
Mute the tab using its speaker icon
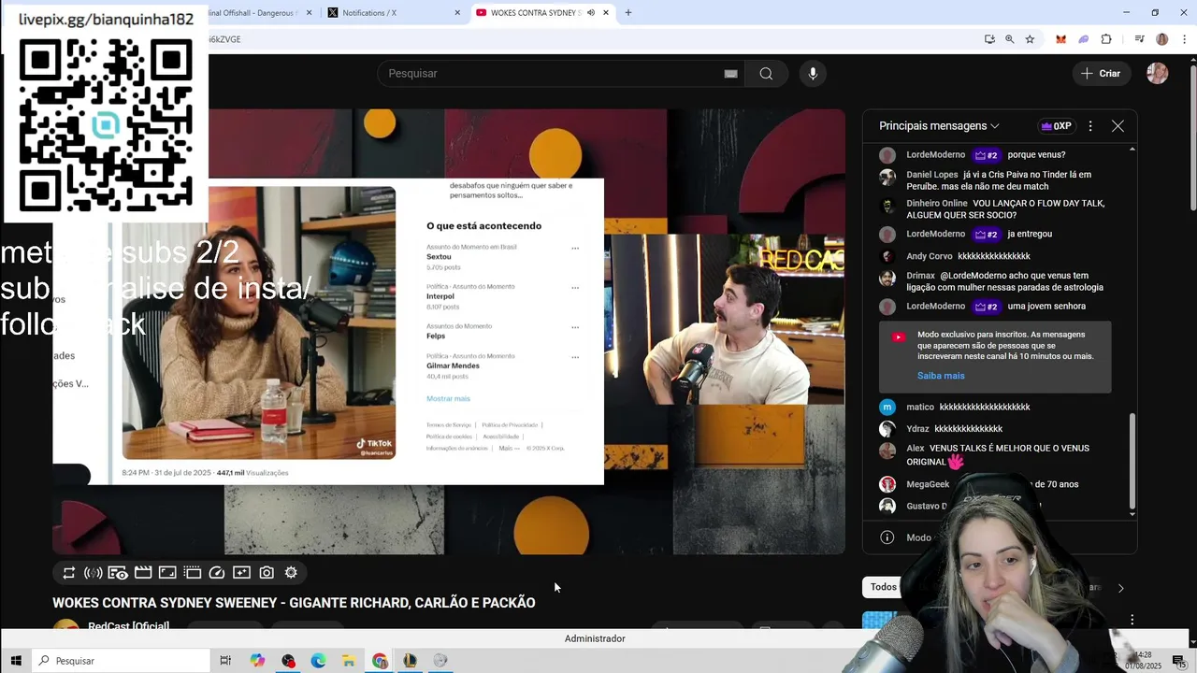[x=591, y=13]
